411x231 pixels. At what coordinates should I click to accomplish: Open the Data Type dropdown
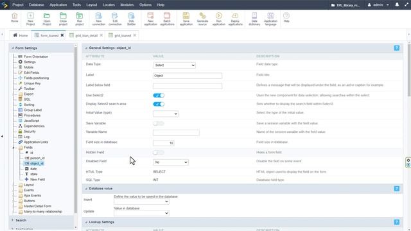(x=174, y=65)
